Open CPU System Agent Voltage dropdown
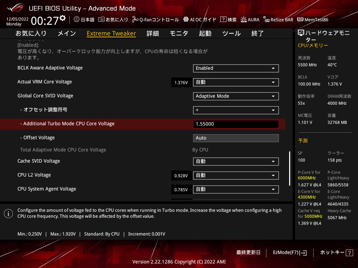Screen dimensions: 358x268 236,189
